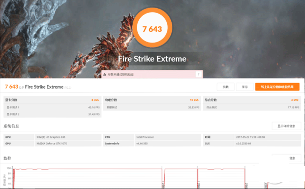Screen dimensions: 305x189
Task: Click the 系统信息 section heading
Action: coord(11,126)
